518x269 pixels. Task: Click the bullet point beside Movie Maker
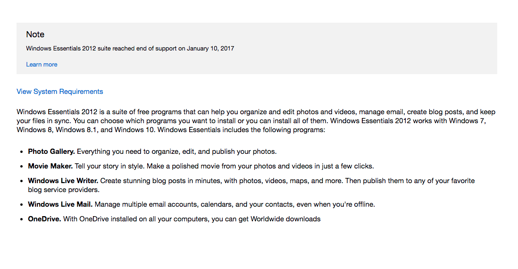22,167
